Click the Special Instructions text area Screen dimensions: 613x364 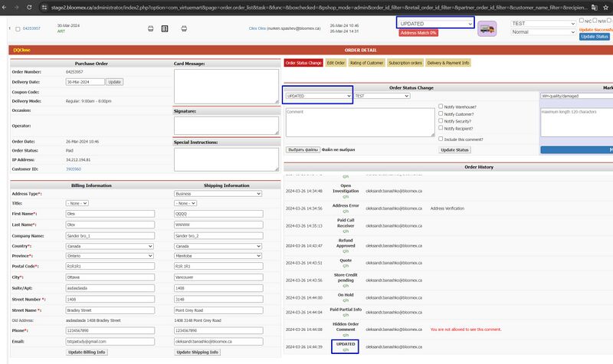[x=226, y=159]
